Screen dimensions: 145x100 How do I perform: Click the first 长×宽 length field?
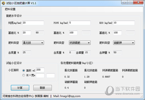[40, 76]
